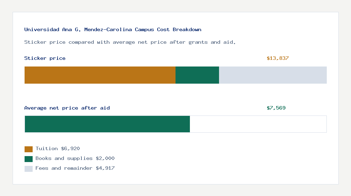The image size is (351, 196).
Task: Click the gray Fees and remainder legend swatch
Action: point(28,169)
